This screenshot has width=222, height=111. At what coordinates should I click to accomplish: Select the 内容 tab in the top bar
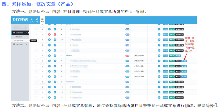(42, 20)
